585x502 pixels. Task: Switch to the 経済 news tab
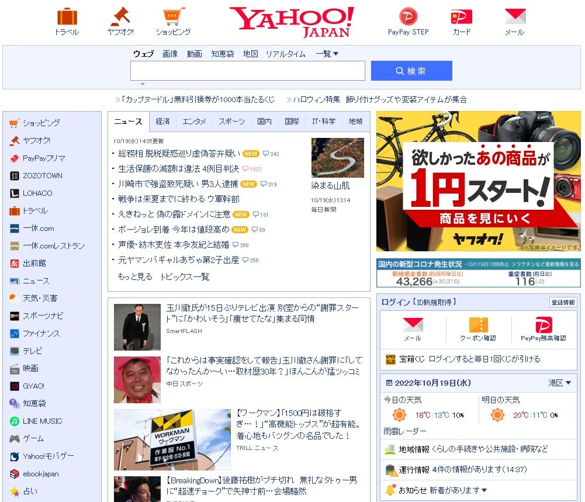[162, 122]
